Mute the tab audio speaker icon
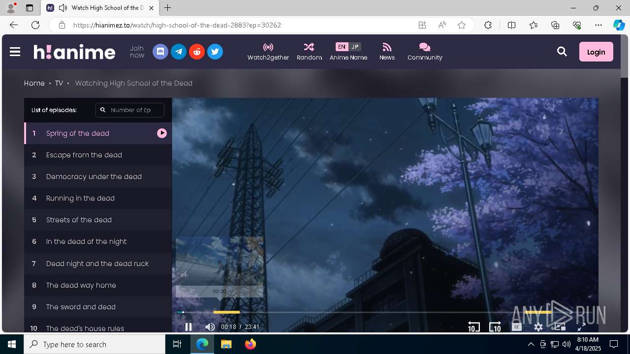 coord(63,8)
